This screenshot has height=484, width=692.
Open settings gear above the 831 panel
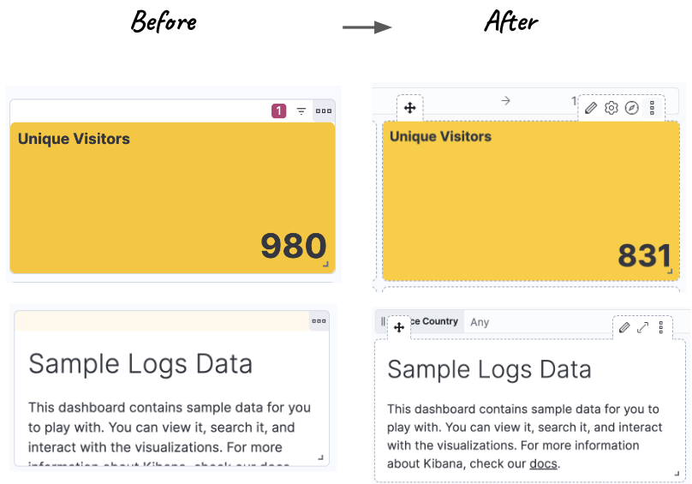pyautogui.click(x=611, y=108)
